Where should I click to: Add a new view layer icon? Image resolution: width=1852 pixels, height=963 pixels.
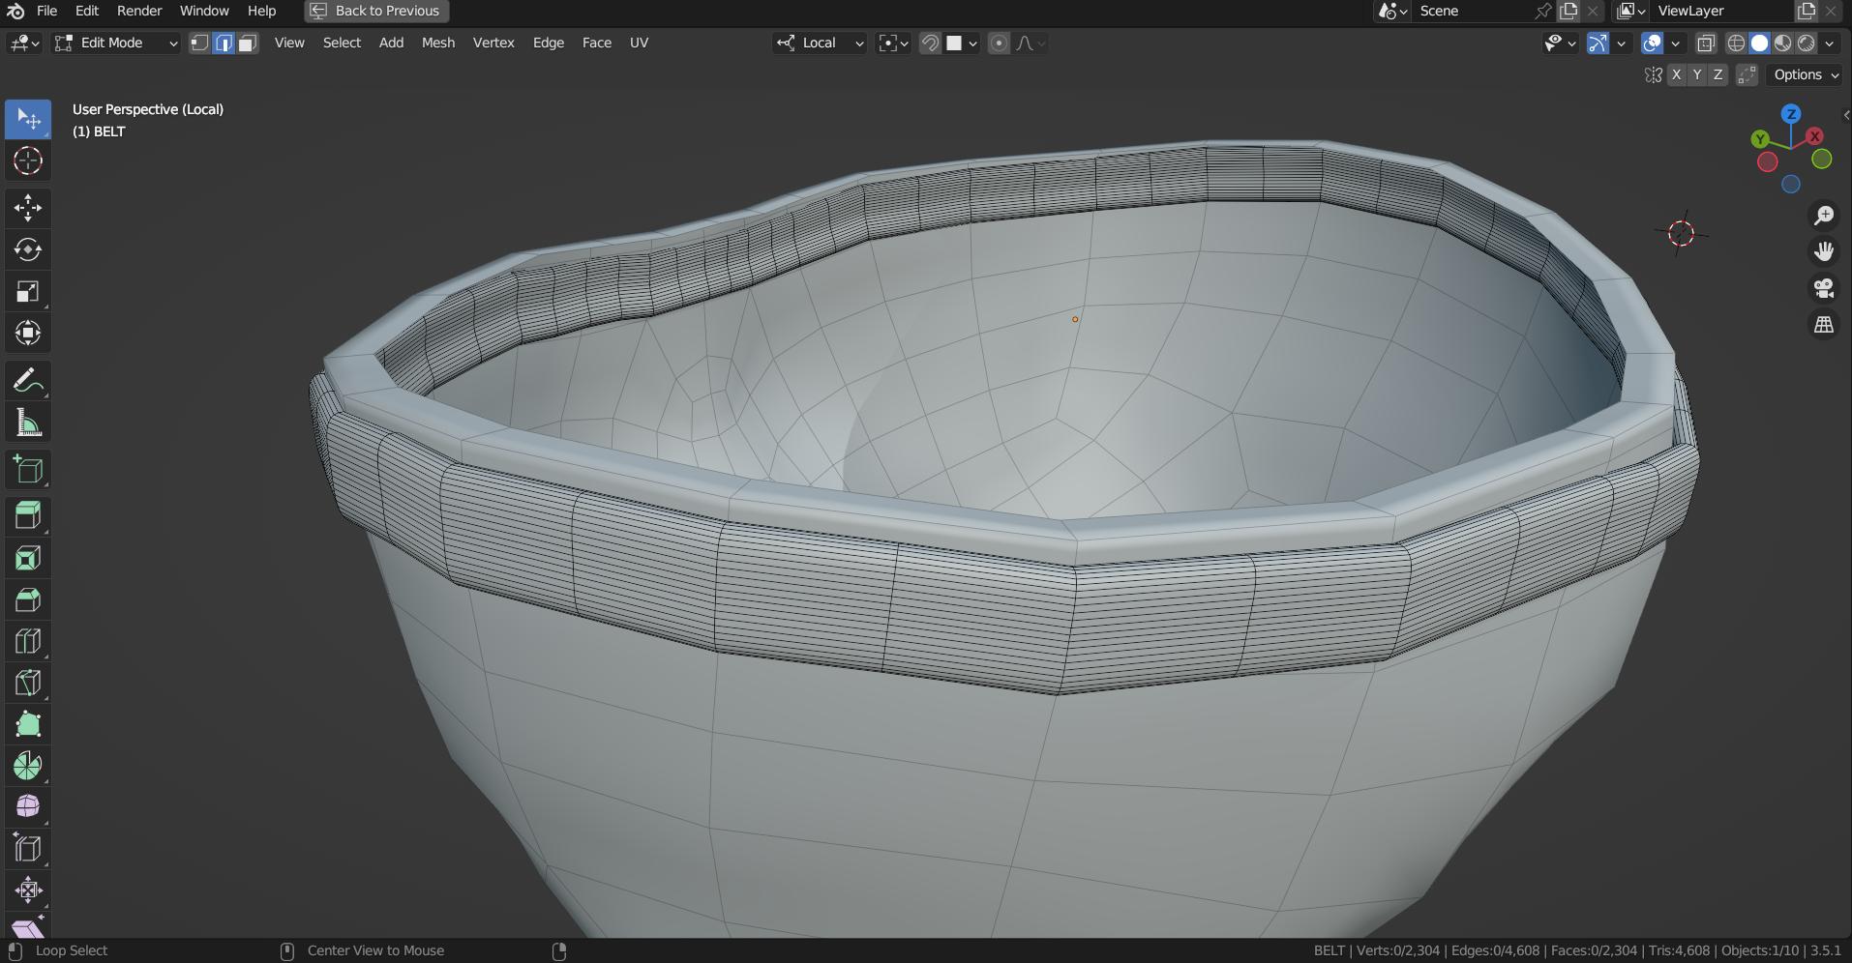tap(1807, 11)
